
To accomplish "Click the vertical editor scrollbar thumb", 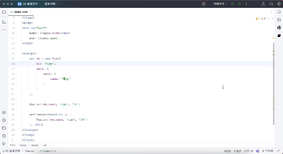I will 274,84.
